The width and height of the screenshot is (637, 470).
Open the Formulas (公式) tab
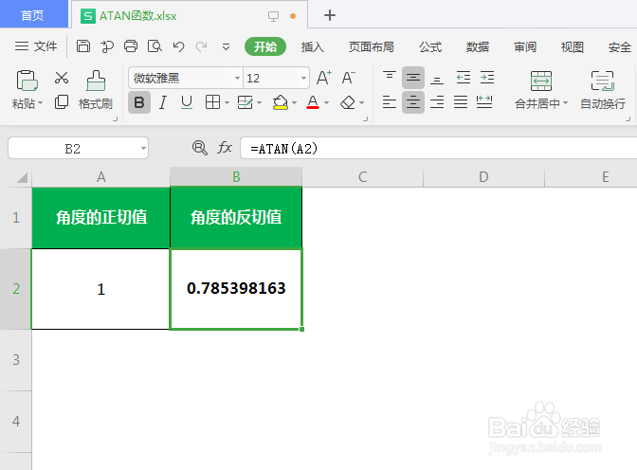[x=430, y=47]
